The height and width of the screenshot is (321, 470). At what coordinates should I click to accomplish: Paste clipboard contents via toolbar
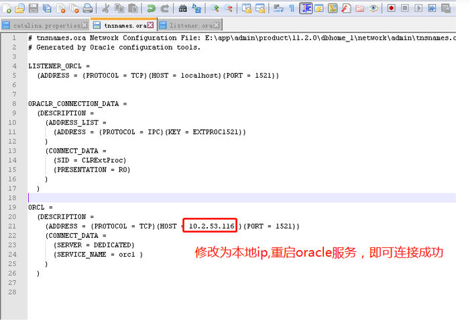point(133,9)
